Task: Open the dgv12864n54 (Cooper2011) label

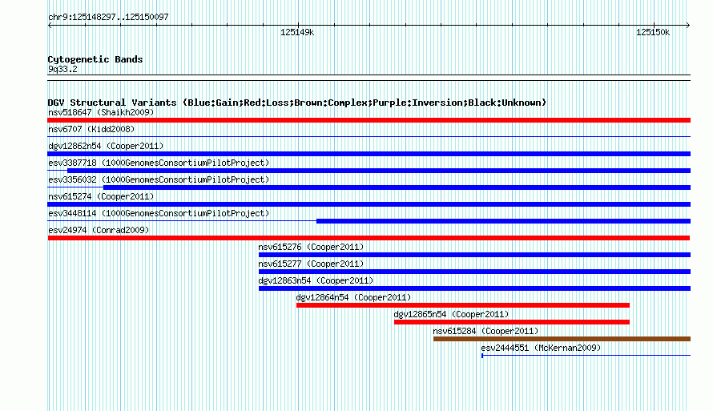Action: coord(354,297)
